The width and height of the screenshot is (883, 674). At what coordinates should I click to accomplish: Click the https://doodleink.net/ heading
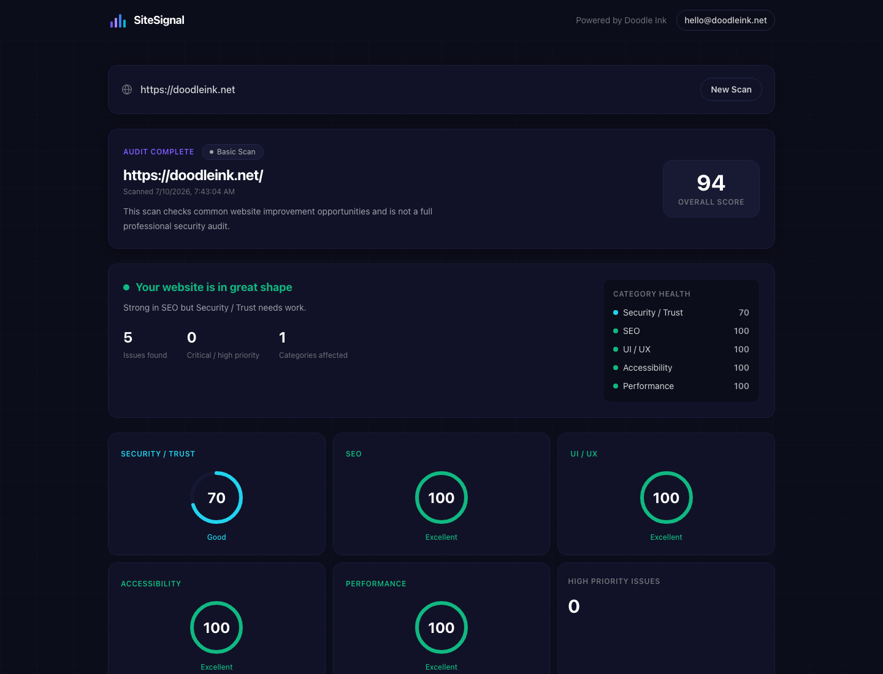tap(193, 175)
